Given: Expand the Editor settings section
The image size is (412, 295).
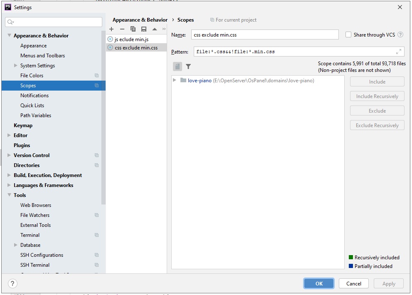Looking at the screenshot, I should pos(9,135).
